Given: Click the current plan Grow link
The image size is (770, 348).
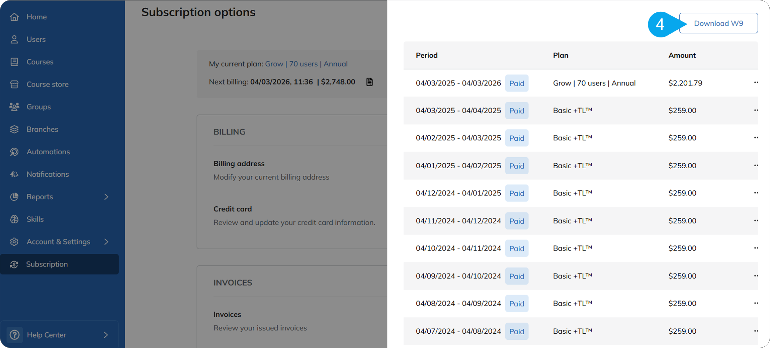Looking at the screenshot, I should [x=306, y=64].
